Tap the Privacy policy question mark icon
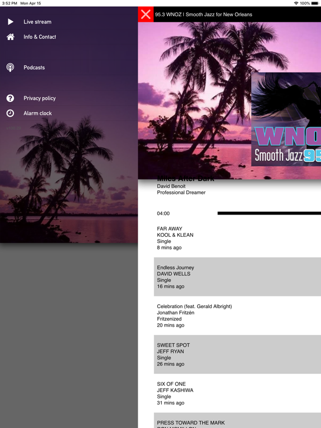 tap(11, 98)
